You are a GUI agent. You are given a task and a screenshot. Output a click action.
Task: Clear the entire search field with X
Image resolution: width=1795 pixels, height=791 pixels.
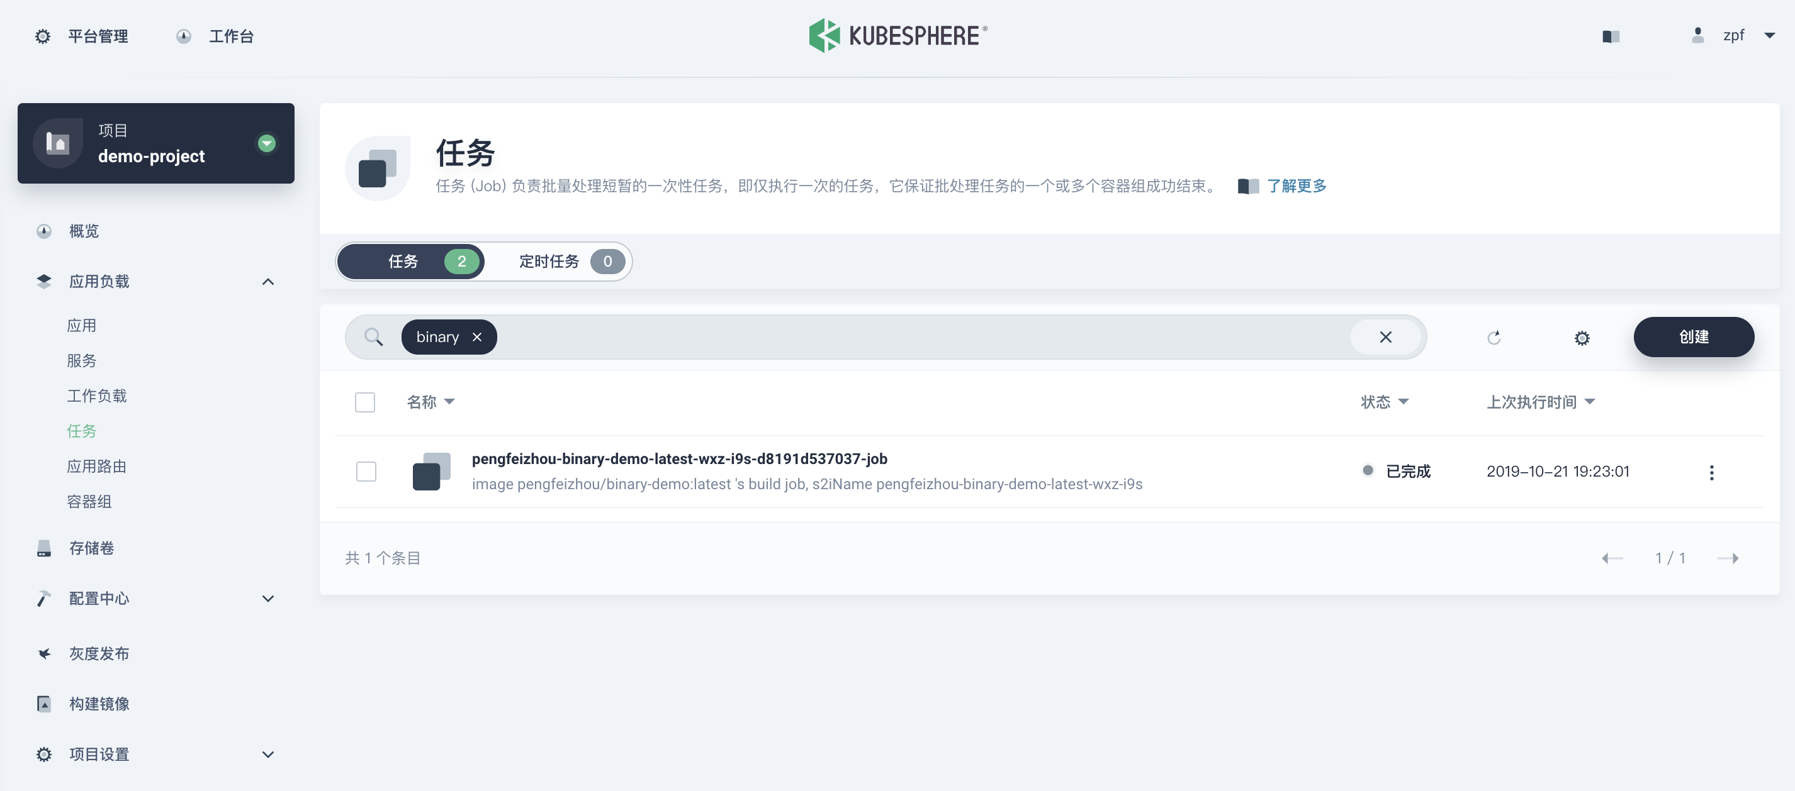(1385, 337)
